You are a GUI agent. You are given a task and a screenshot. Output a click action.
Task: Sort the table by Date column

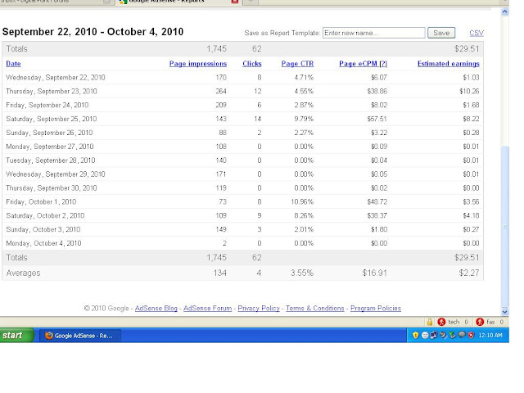pyautogui.click(x=13, y=64)
